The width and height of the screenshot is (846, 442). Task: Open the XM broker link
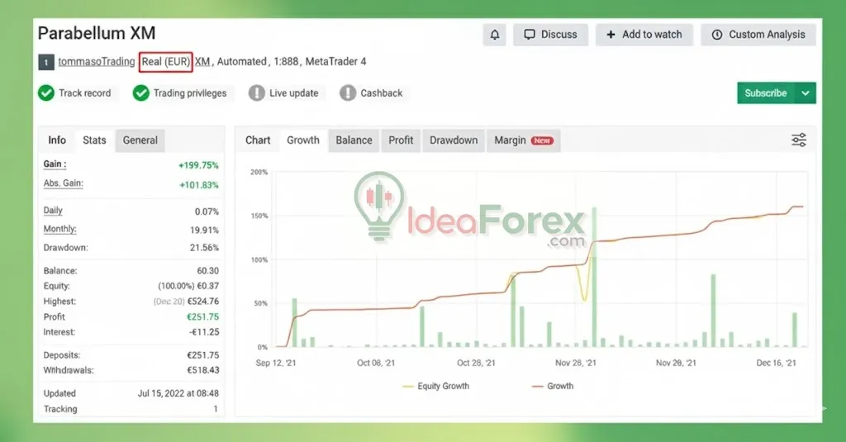tap(202, 61)
